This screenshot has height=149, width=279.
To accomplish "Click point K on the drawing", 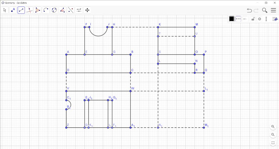I will pyautogui.click(x=158, y=27).
